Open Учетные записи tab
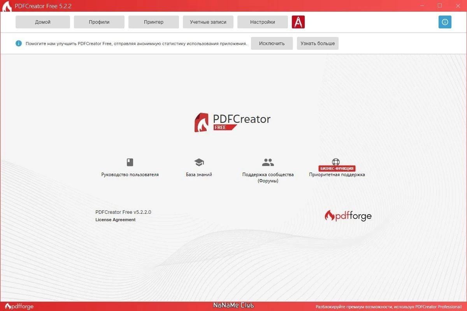This screenshot has width=467, height=311. (208, 22)
